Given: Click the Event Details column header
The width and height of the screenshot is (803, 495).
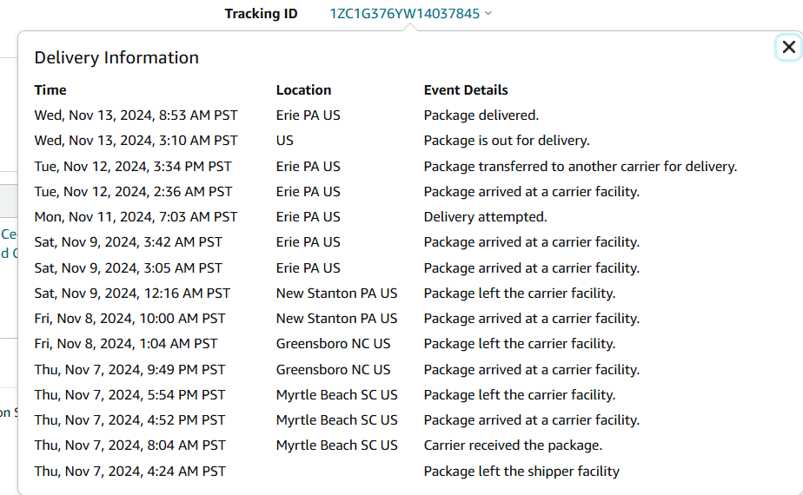Looking at the screenshot, I should [x=466, y=90].
